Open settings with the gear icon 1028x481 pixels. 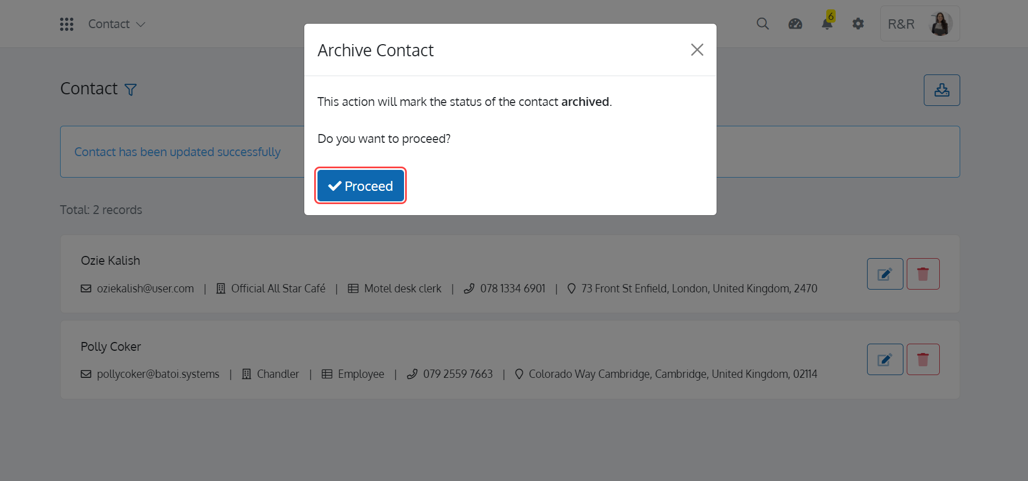click(x=858, y=24)
